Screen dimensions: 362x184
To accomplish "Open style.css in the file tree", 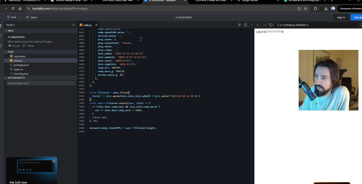I will (18, 69).
